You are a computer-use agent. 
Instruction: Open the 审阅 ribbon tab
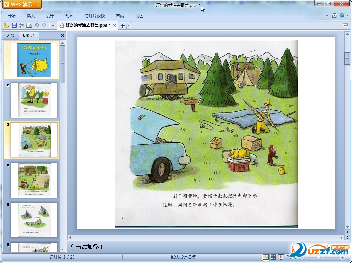(x=120, y=16)
